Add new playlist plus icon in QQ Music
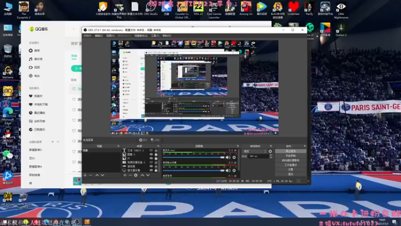This screenshot has width=401, height=226. click(x=53, y=142)
